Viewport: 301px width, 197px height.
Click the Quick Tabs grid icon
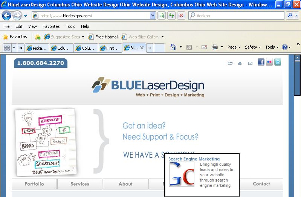7,48
